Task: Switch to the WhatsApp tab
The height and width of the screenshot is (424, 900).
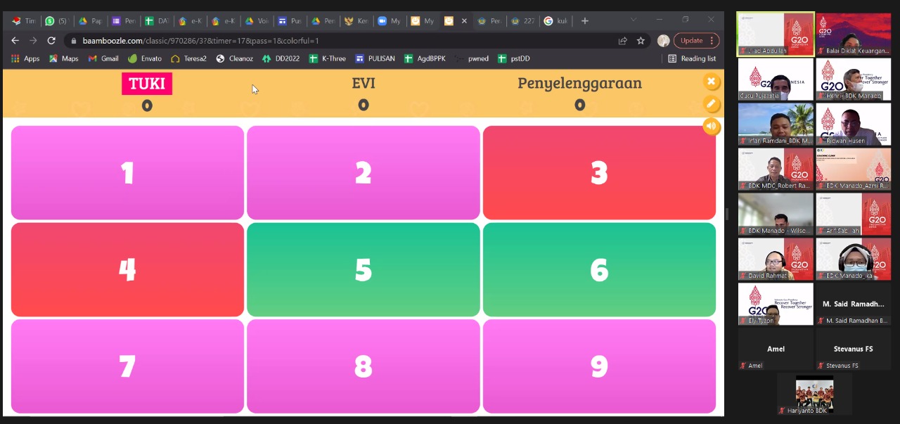Action: tap(56, 21)
